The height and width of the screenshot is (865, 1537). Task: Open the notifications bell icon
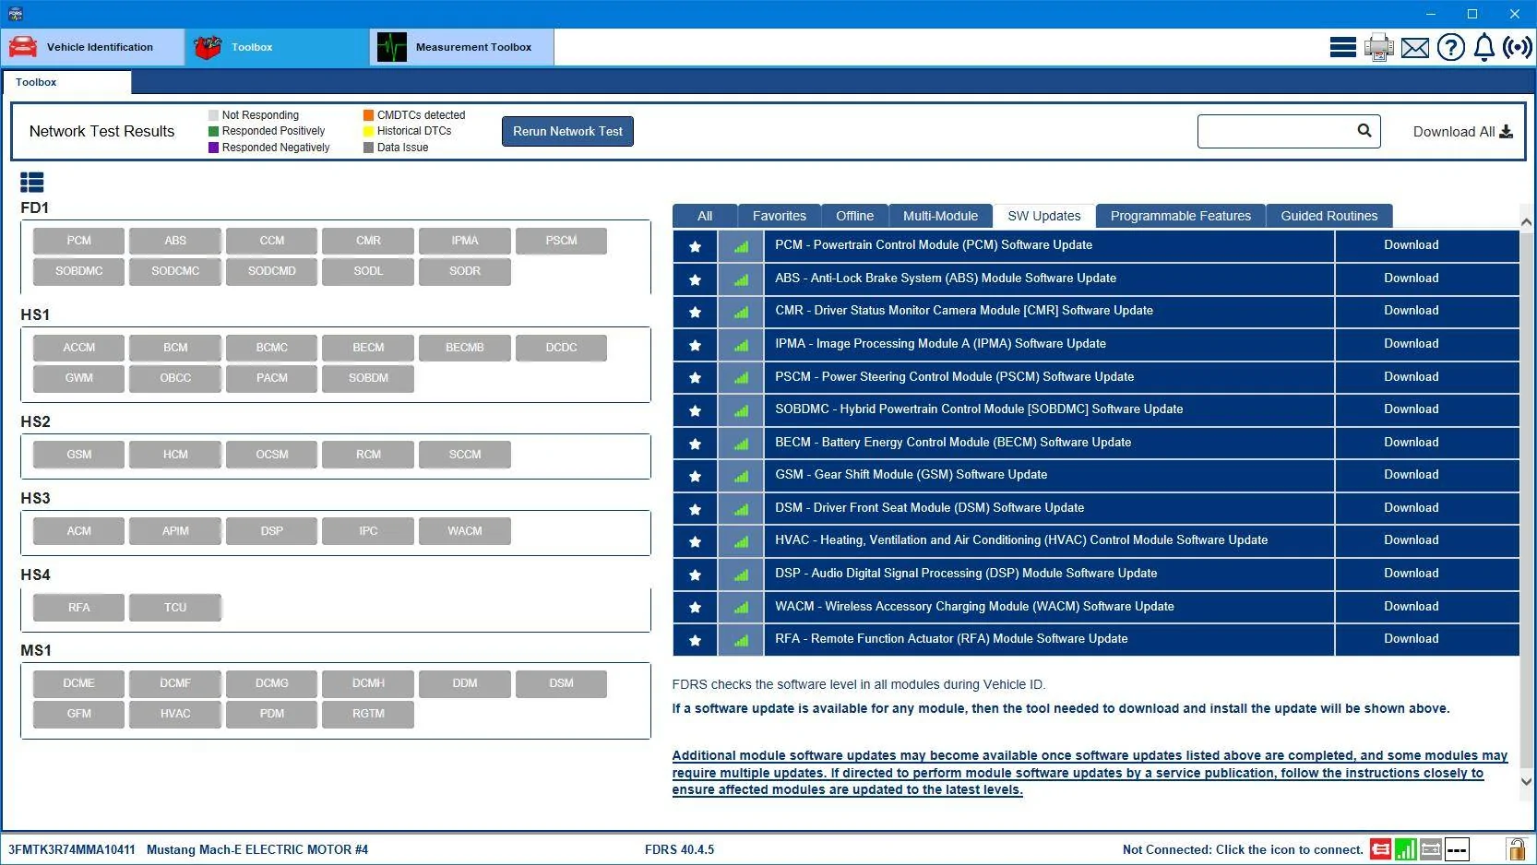(x=1484, y=47)
